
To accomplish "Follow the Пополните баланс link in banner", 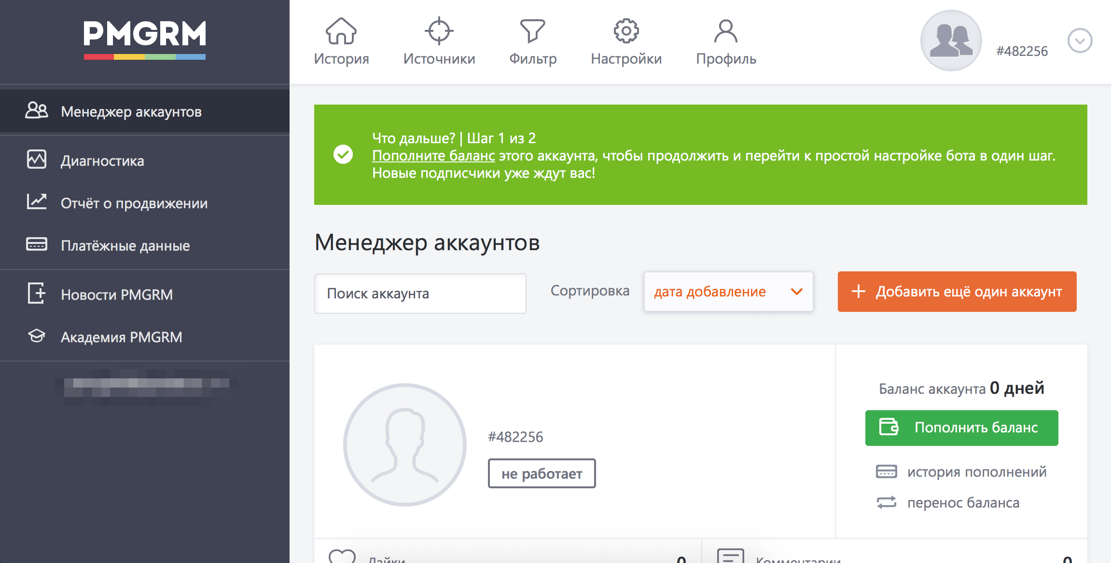I will [433, 156].
